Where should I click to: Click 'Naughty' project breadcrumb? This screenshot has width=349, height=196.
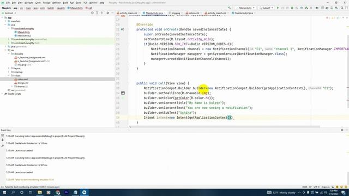(6, 8)
